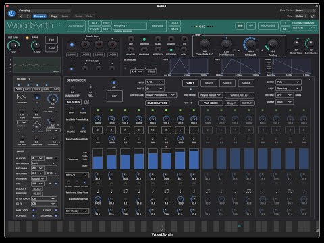Screen dimensions: 324x243
Task: Click ninth step ratcheting note icon
Action: point(208,191)
